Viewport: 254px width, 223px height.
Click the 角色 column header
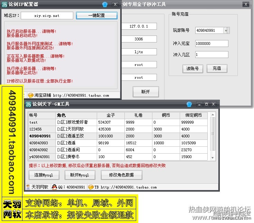[76, 115]
